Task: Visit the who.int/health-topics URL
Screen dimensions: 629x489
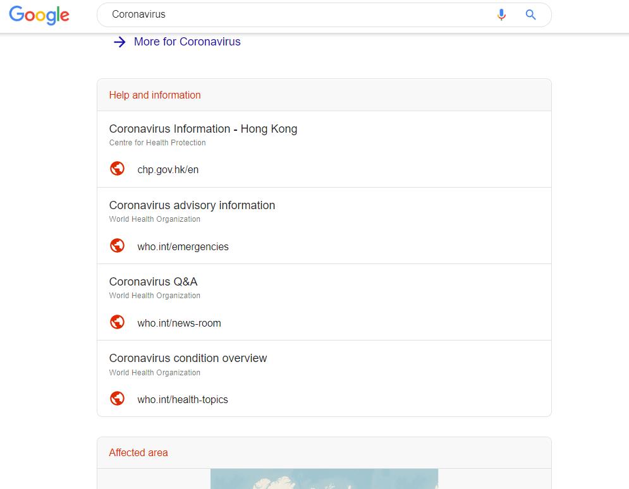Action: [x=183, y=400]
